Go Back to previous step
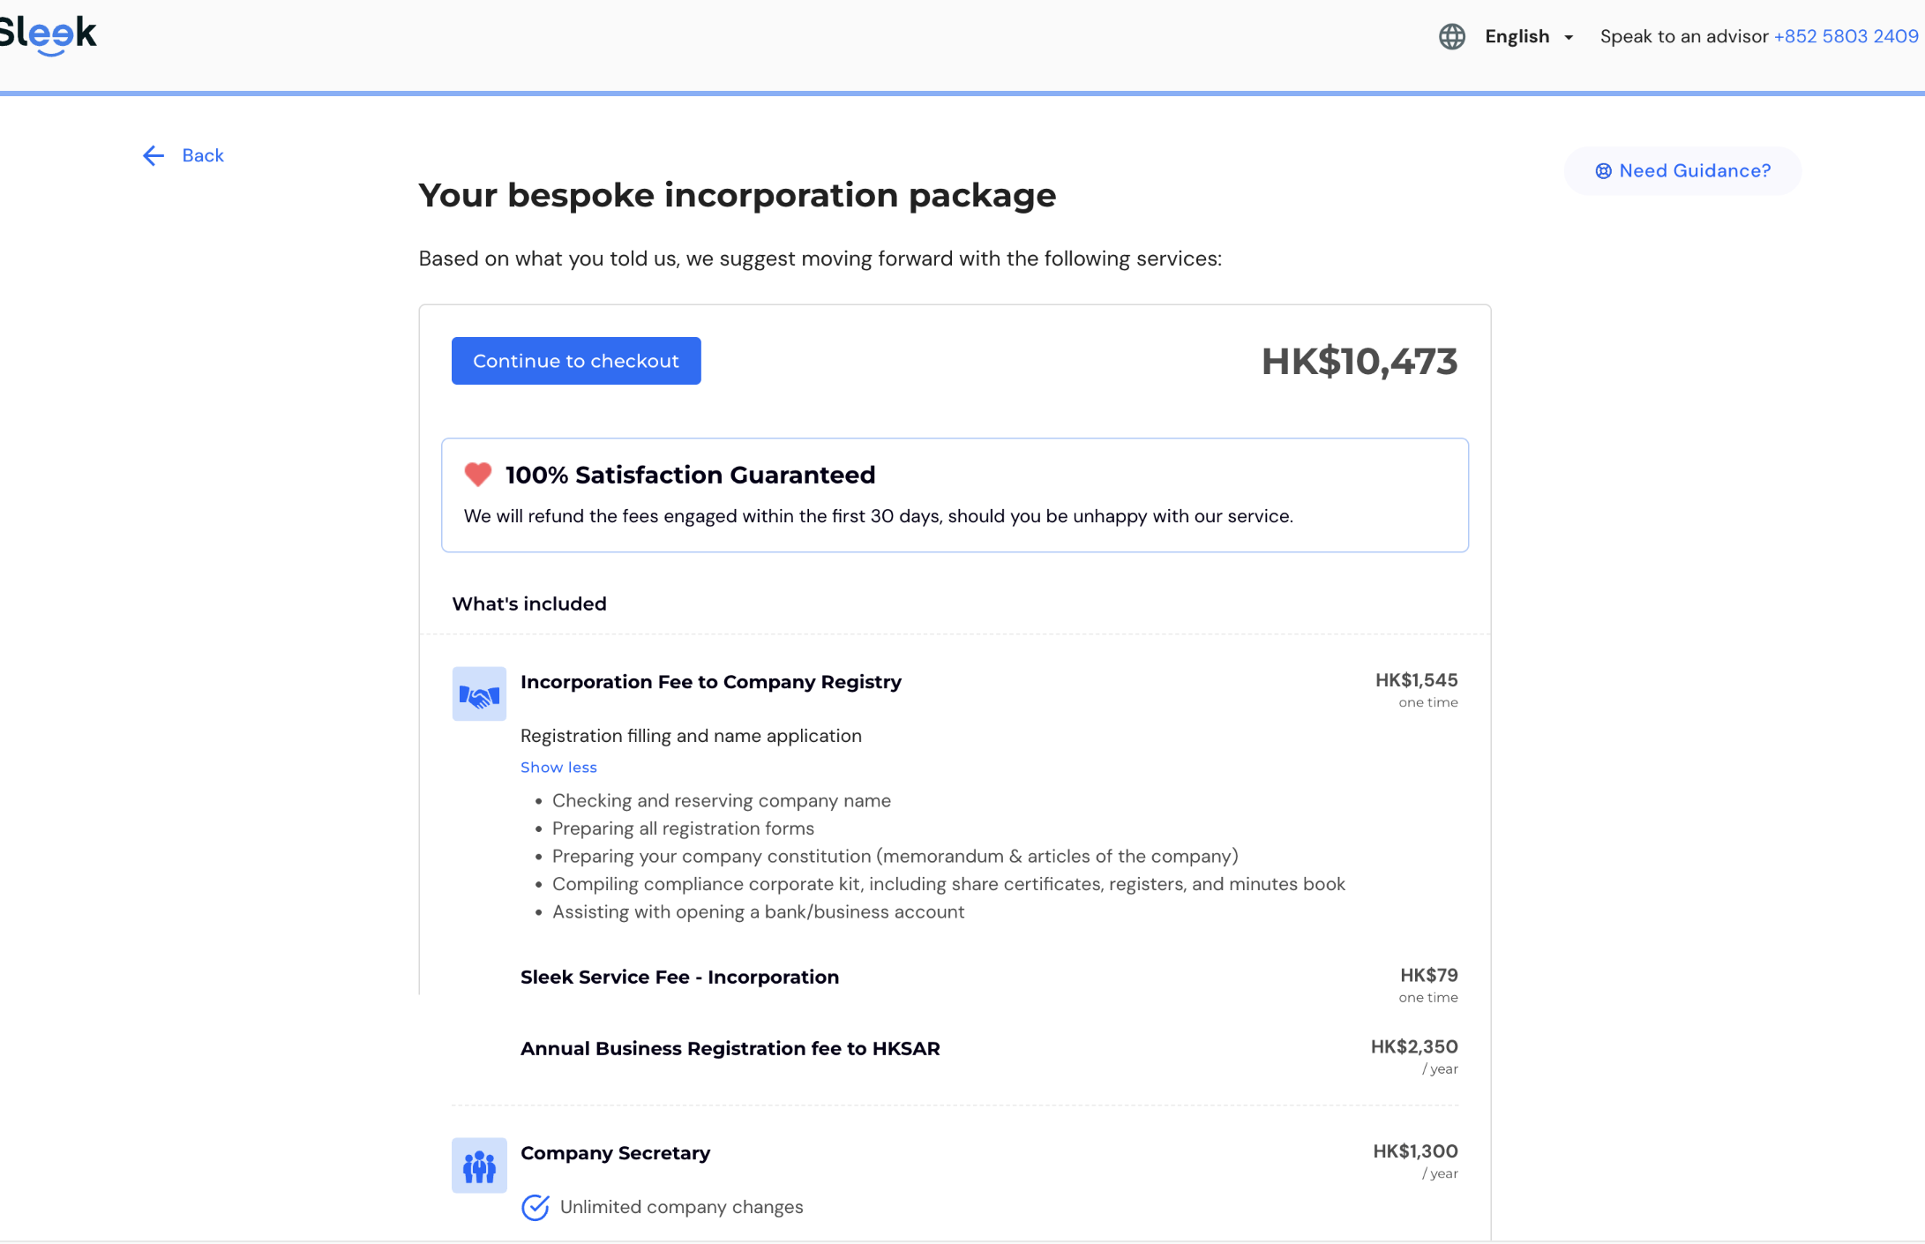Image resolution: width=1925 pixels, height=1244 pixels. (184, 156)
